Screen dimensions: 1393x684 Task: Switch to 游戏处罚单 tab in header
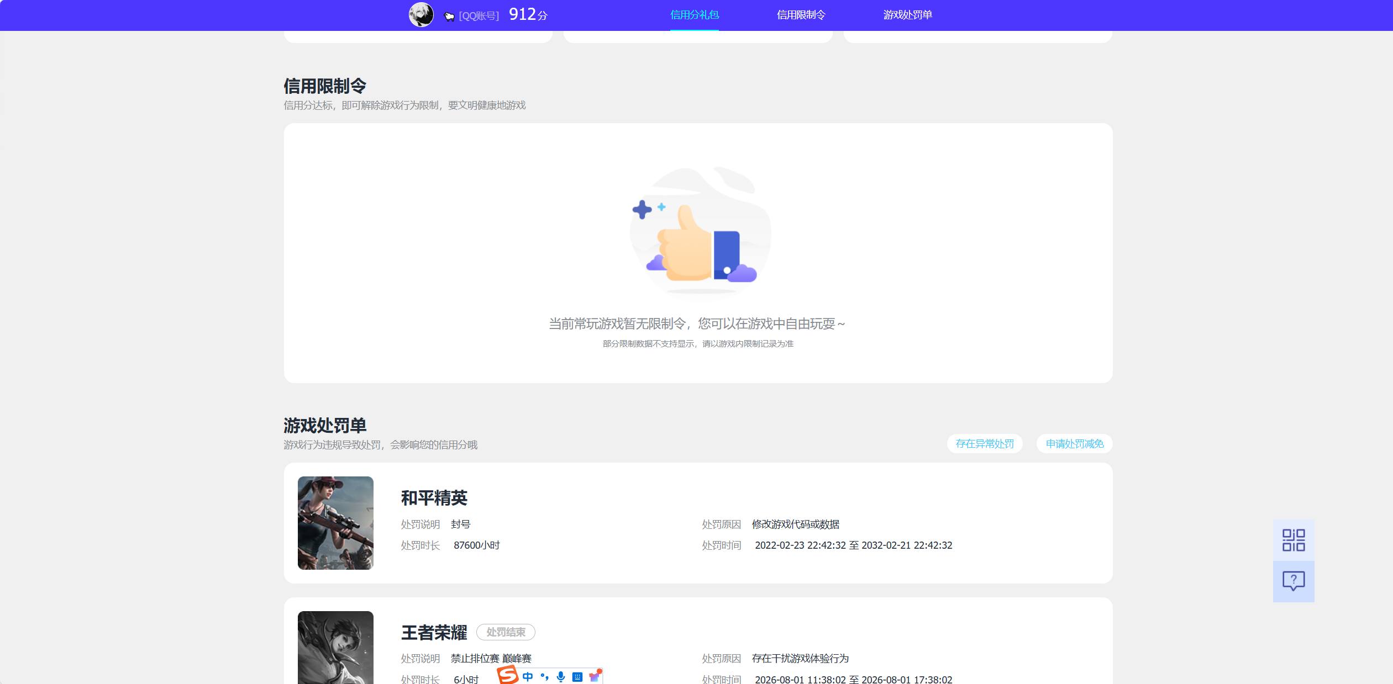tap(908, 15)
